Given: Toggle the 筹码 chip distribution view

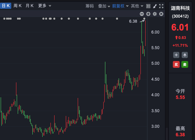Looking at the screenshot, I should (x=90, y=6).
